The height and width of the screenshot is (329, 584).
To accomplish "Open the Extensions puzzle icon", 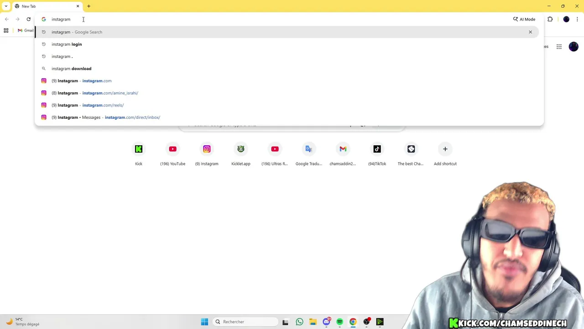I will tap(550, 19).
